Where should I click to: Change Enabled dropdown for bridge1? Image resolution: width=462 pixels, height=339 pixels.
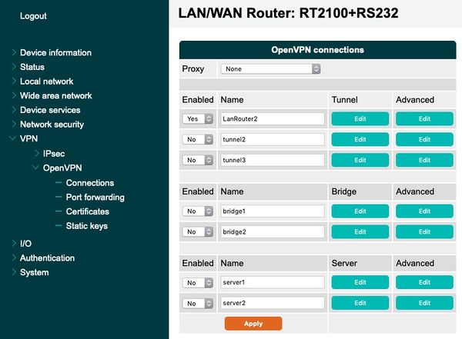[x=198, y=211]
